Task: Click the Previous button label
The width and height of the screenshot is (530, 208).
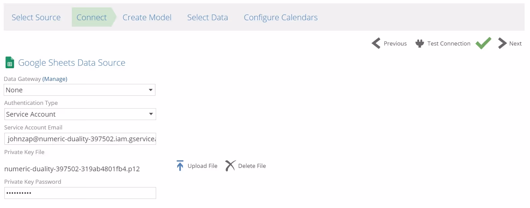Action: [x=395, y=43]
